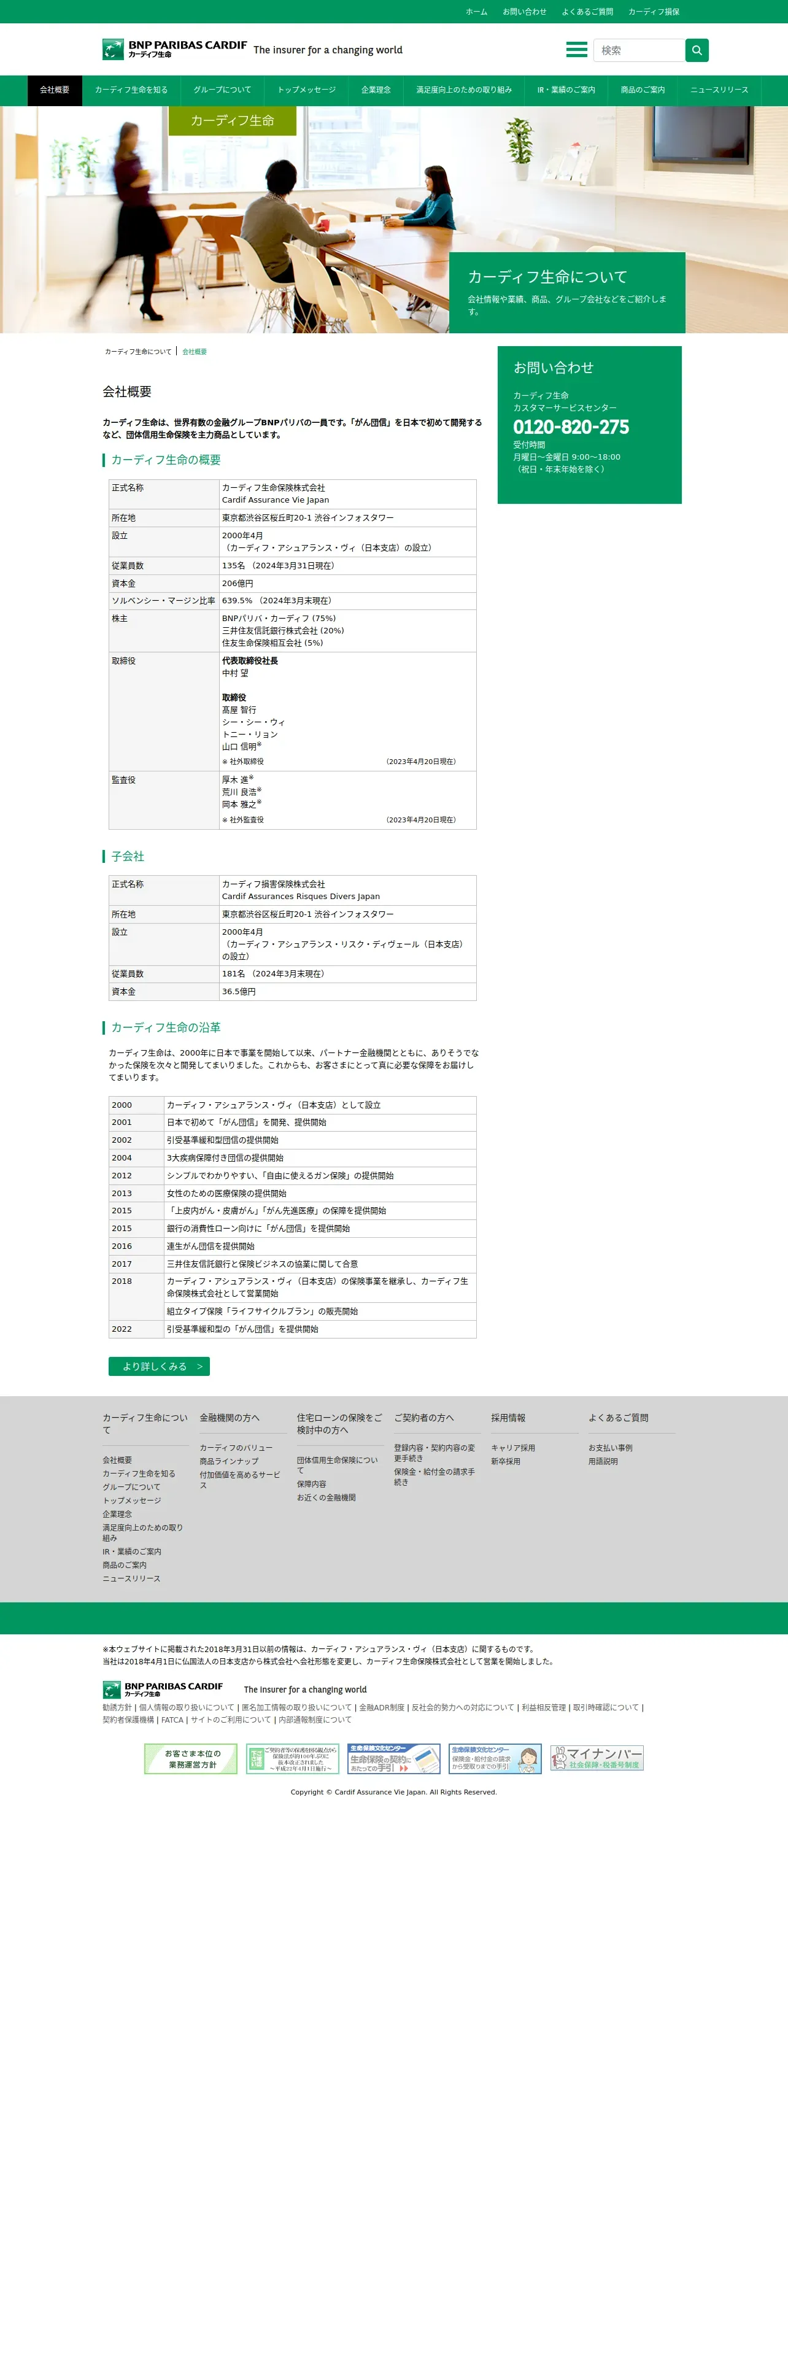Viewport: 788px width, 2364px height.
Task: Open footer link 登録内容・契約内容の変更手続き
Action: 435,1453
